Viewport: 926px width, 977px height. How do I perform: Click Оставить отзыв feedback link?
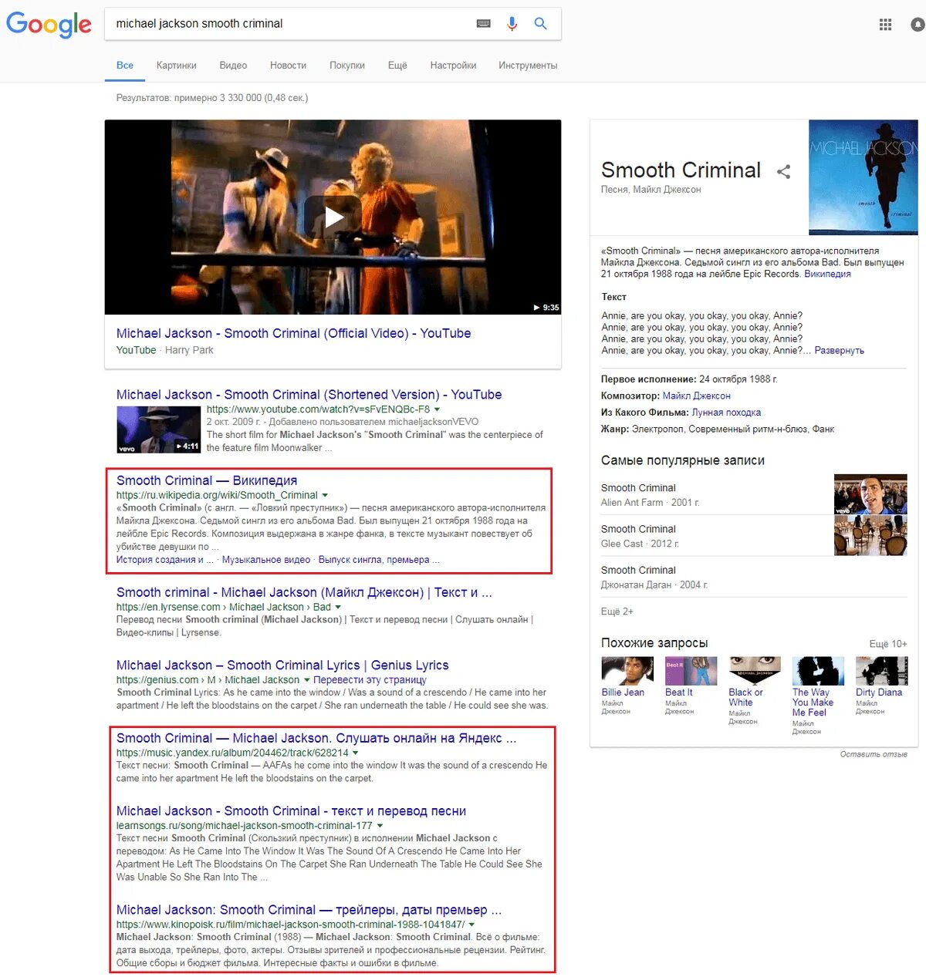coord(874,754)
